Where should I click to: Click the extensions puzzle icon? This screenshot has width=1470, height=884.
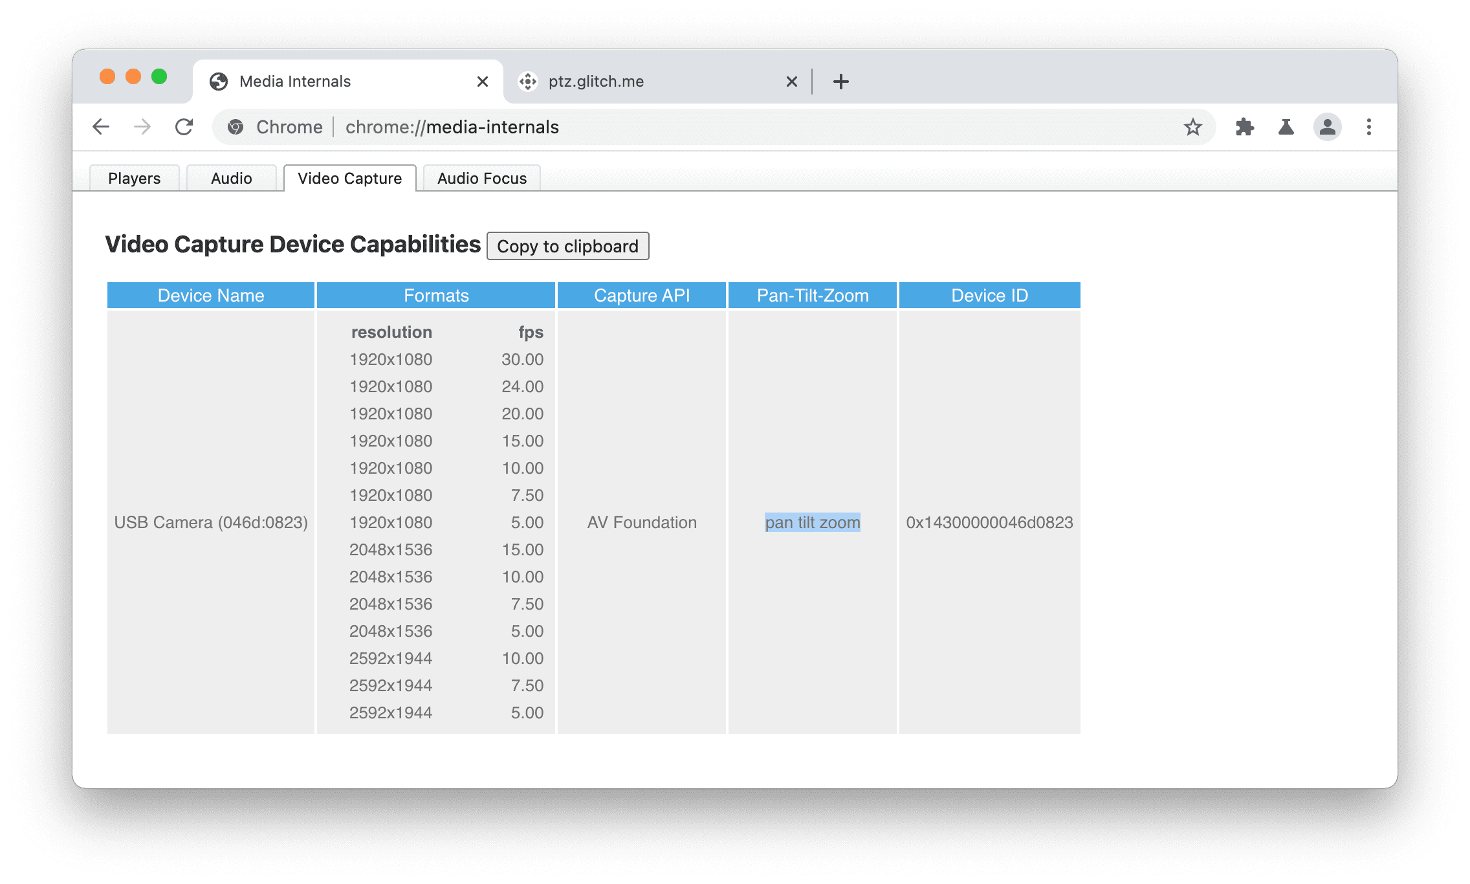tap(1242, 127)
